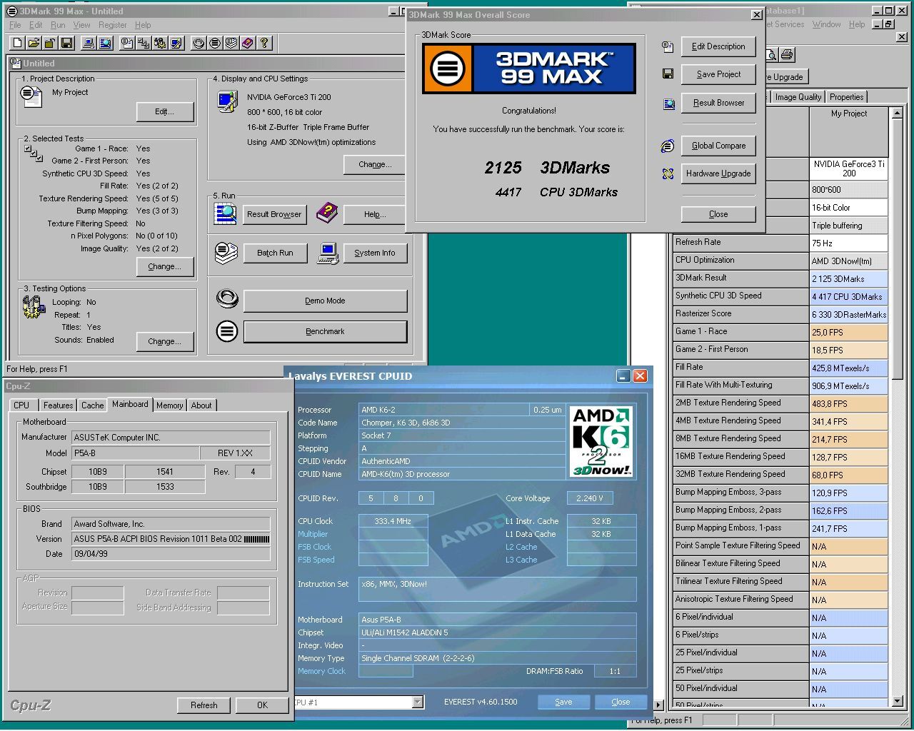Screen dimensions: 914x731
Task: Click the Memory Clock link in EVEREST
Action: pyautogui.click(x=321, y=671)
